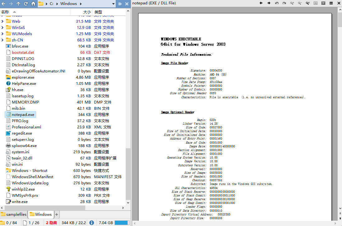Navigate up one folder level
Viewport: 342px width, 226px height.
point(18,4)
